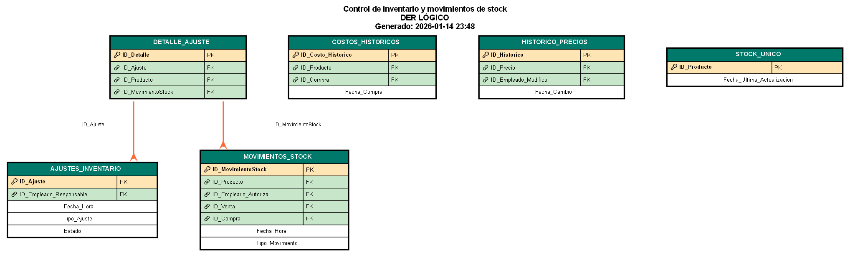Click the key icon next to ID_Costo_Historico

296,55
